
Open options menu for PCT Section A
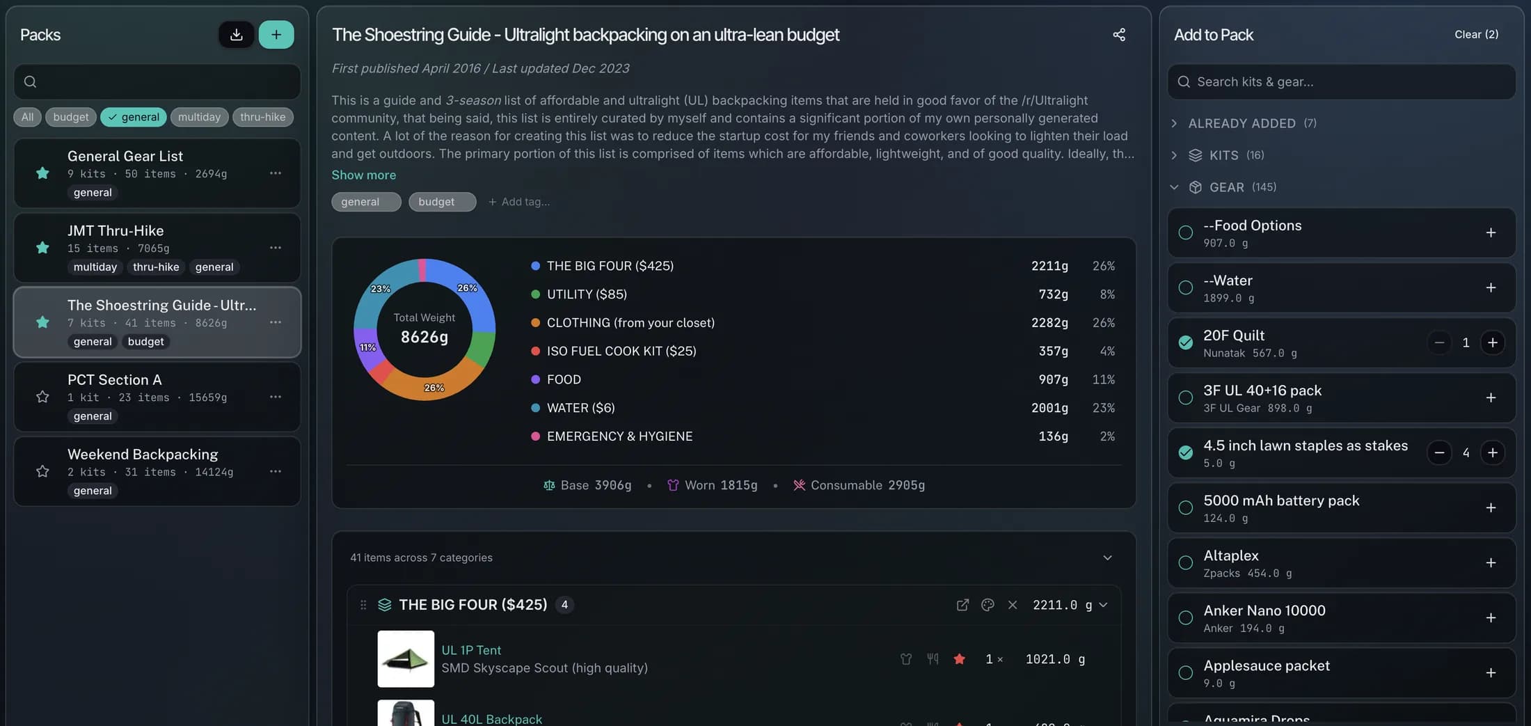click(x=276, y=396)
